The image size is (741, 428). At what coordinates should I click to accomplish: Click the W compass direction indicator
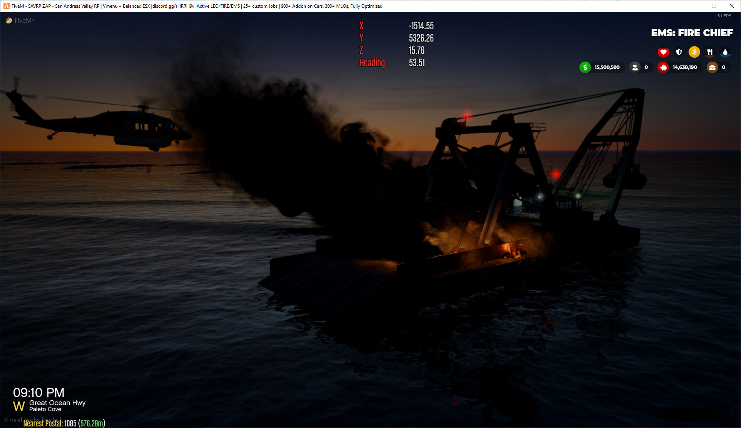coord(19,406)
